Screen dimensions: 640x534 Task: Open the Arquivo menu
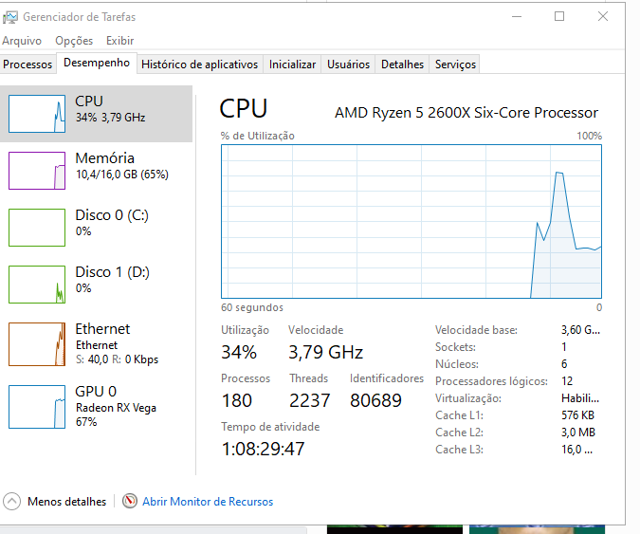[22, 41]
